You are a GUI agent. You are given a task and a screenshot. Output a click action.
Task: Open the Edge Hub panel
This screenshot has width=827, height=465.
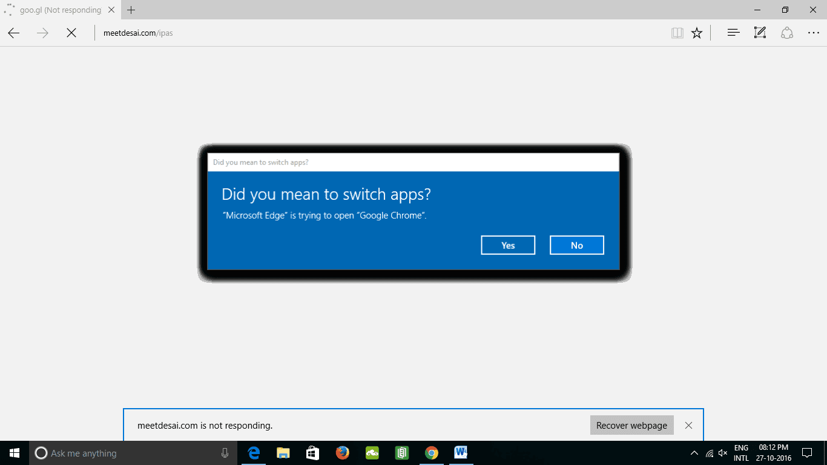coord(734,33)
